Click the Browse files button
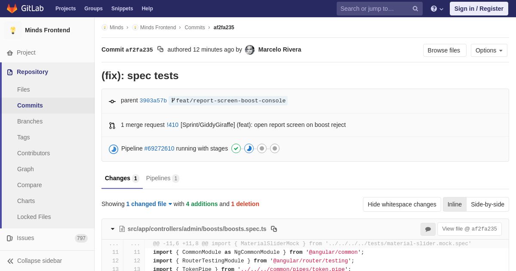516x271 pixels. click(444, 50)
